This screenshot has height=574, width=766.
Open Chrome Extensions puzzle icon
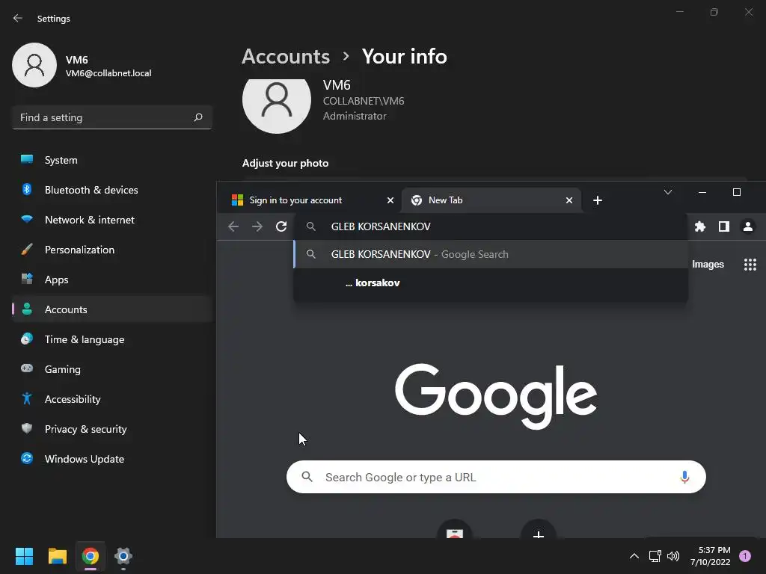pyautogui.click(x=700, y=226)
